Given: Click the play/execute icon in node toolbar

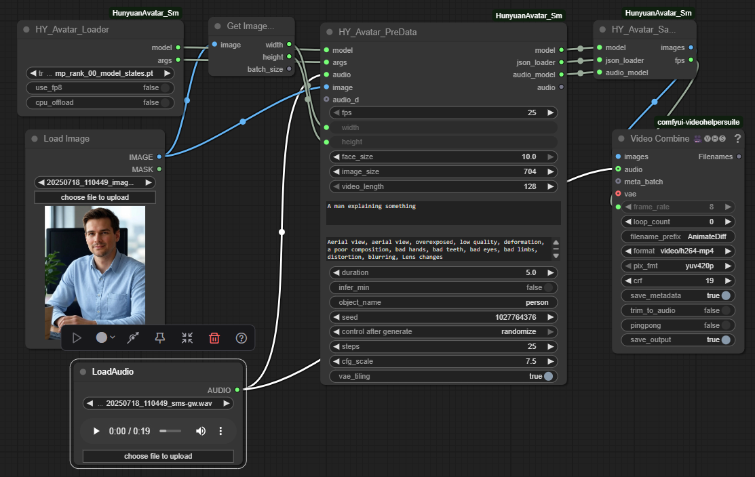Looking at the screenshot, I should click(77, 337).
